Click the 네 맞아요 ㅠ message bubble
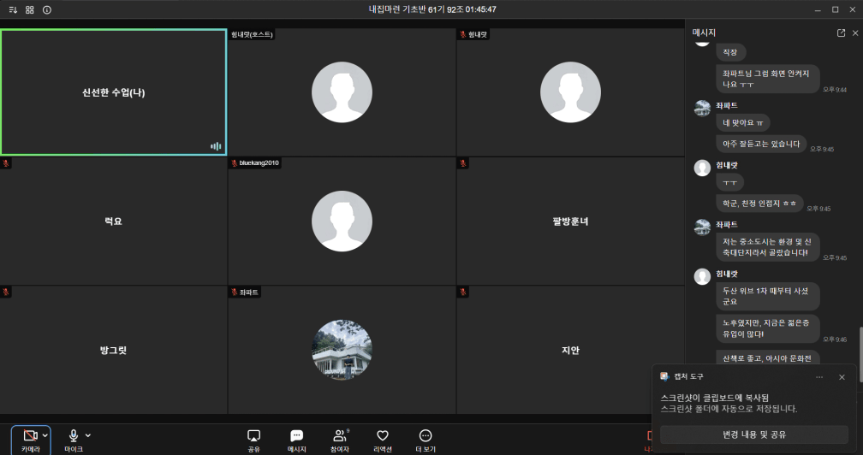 point(743,122)
